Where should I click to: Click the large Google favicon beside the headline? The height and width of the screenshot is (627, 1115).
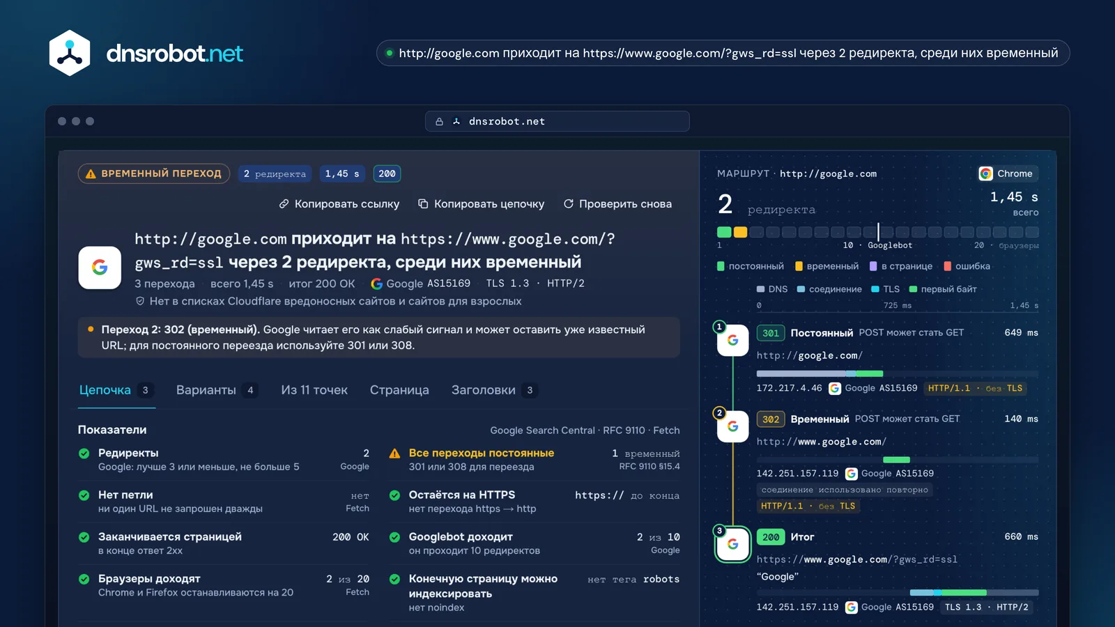point(100,268)
